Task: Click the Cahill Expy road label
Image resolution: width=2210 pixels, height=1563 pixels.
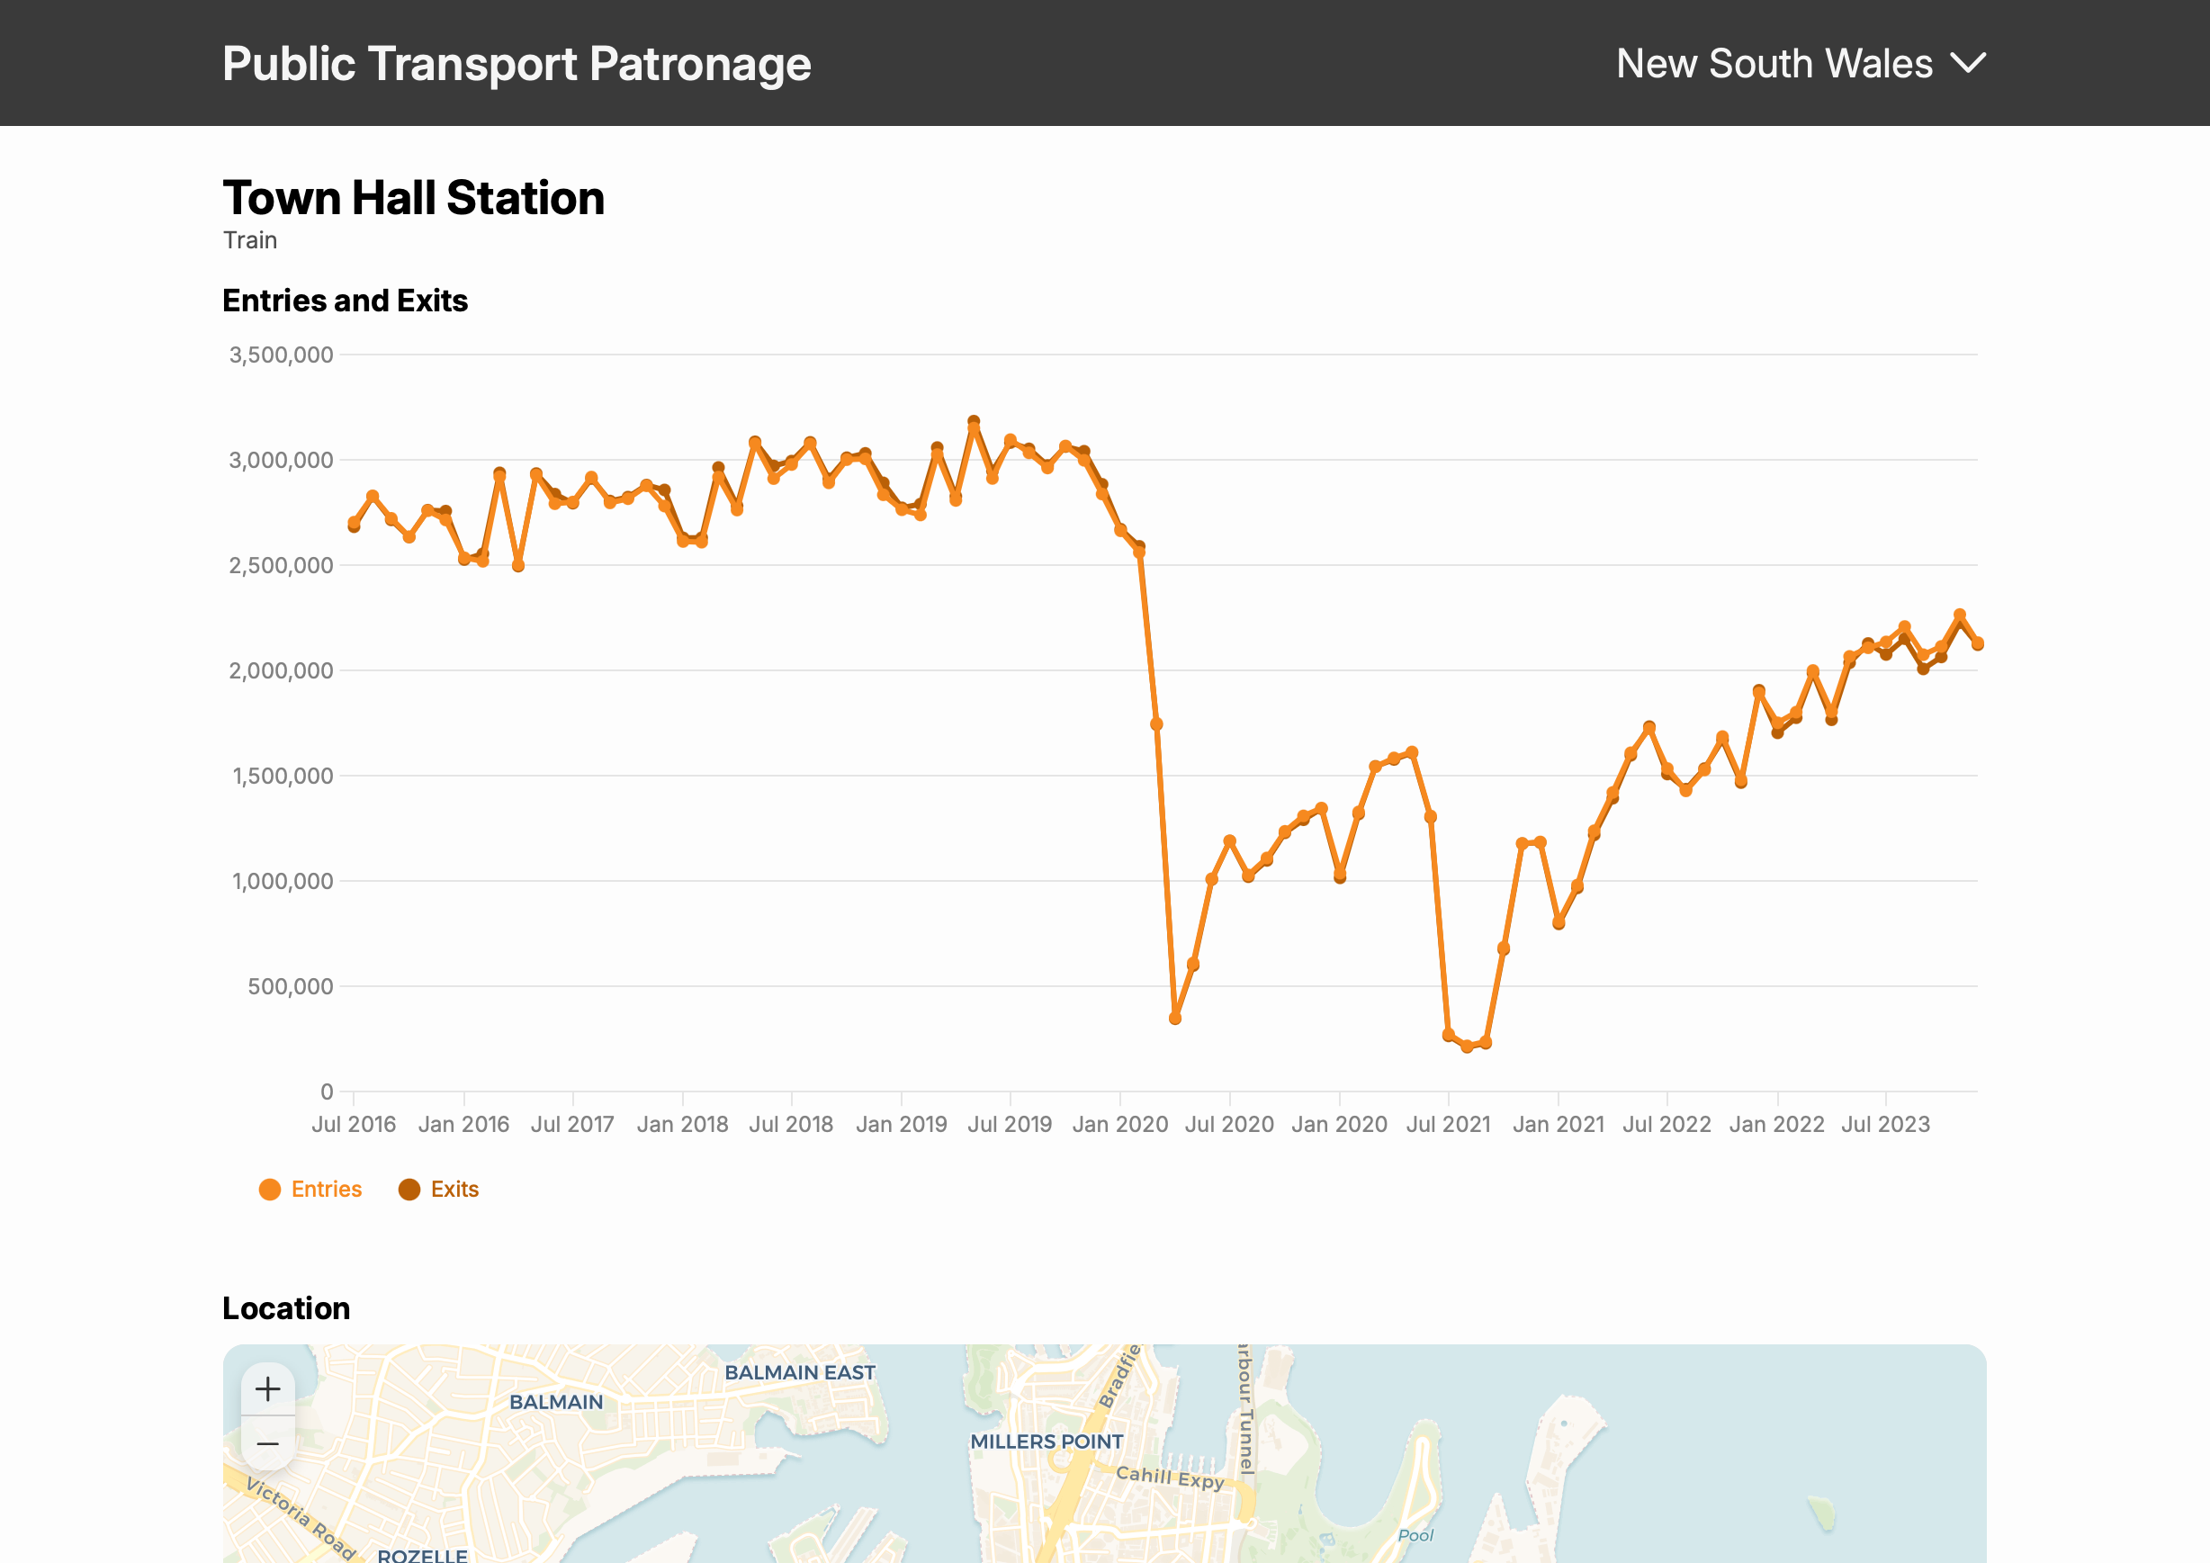Action: pos(1169,1478)
